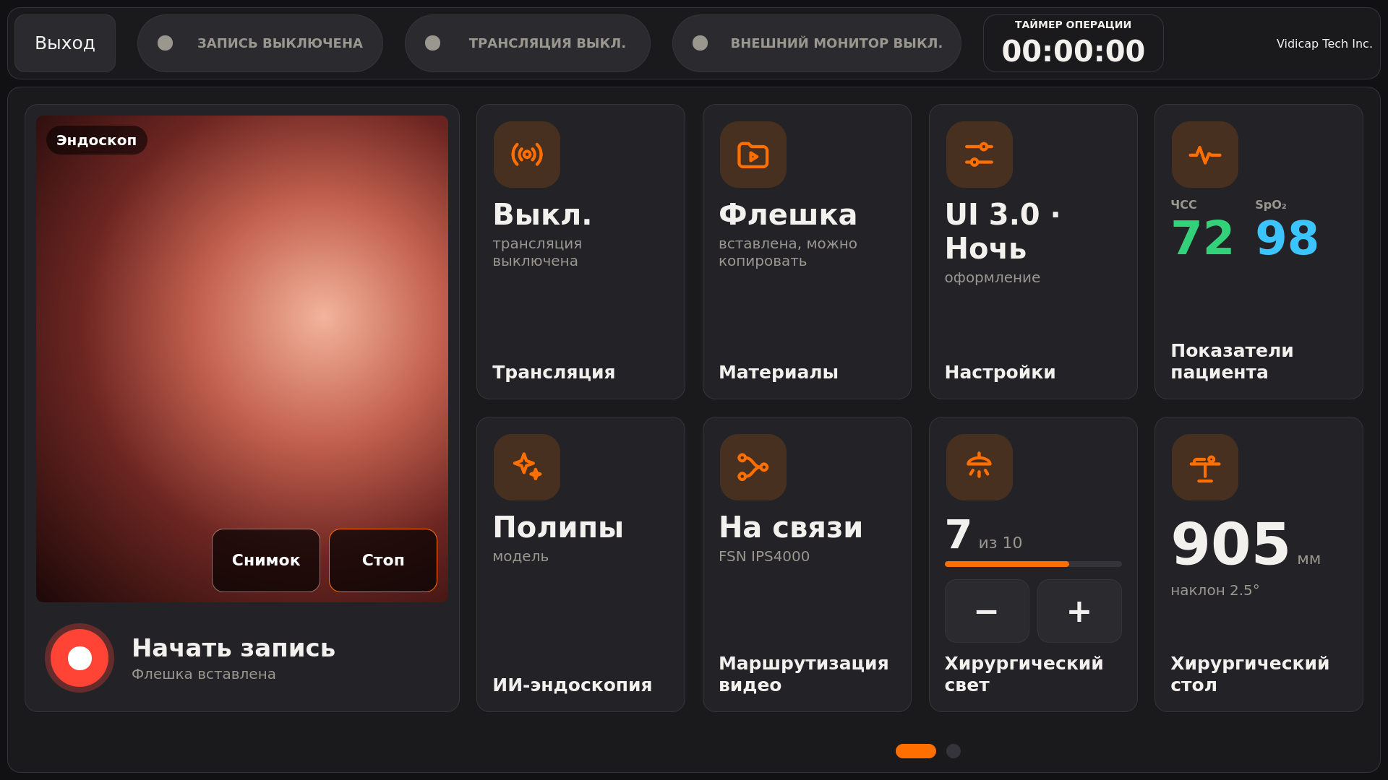This screenshot has height=780, width=1388.
Task: Click the оформление subtitle
Action: tap(993, 278)
